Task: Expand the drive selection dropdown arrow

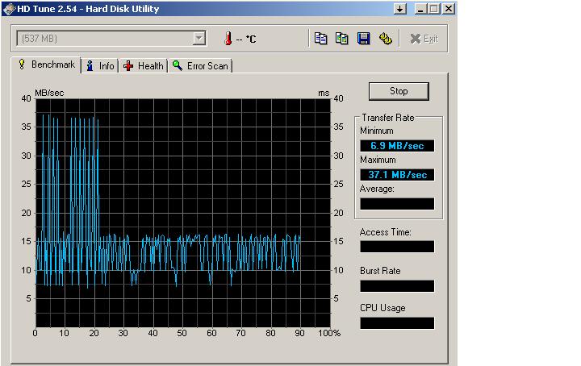Action: 199,39
